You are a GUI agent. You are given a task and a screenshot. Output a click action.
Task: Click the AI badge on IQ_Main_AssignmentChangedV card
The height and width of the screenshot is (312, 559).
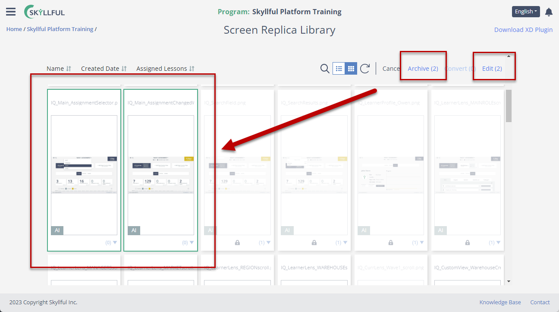(x=134, y=230)
